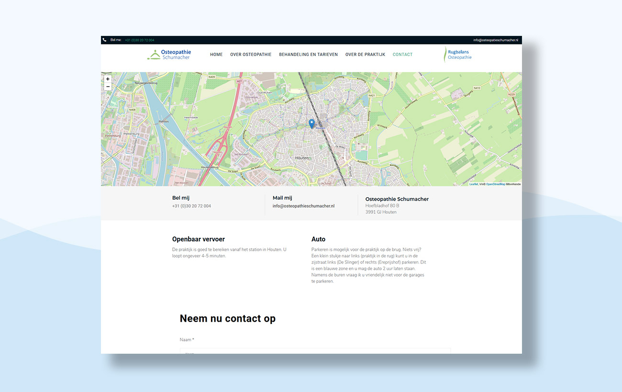
Task: Open the Rugbalans Osteopathie logo link
Action: [457, 54]
